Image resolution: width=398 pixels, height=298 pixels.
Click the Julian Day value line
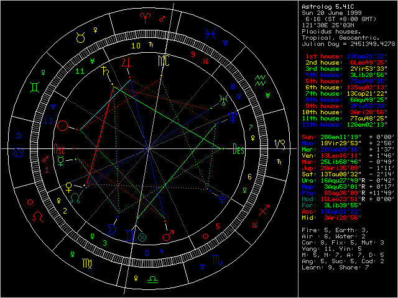(348, 43)
